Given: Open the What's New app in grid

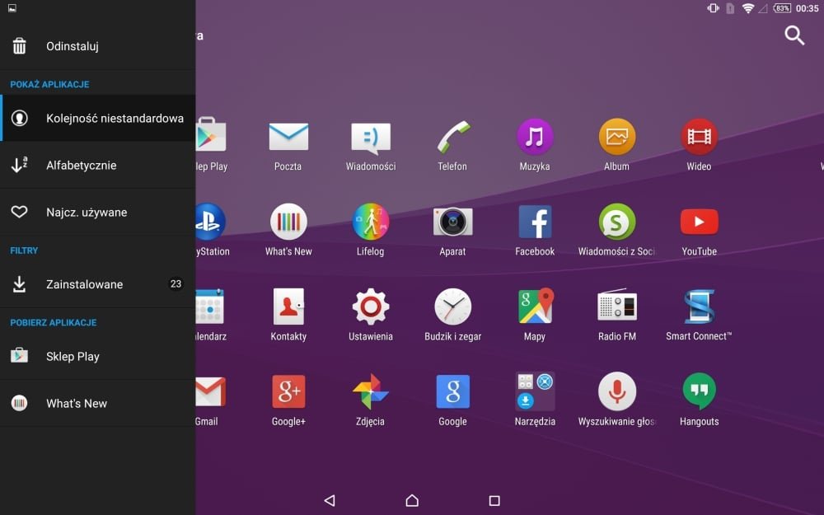Looking at the screenshot, I should [288, 222].
